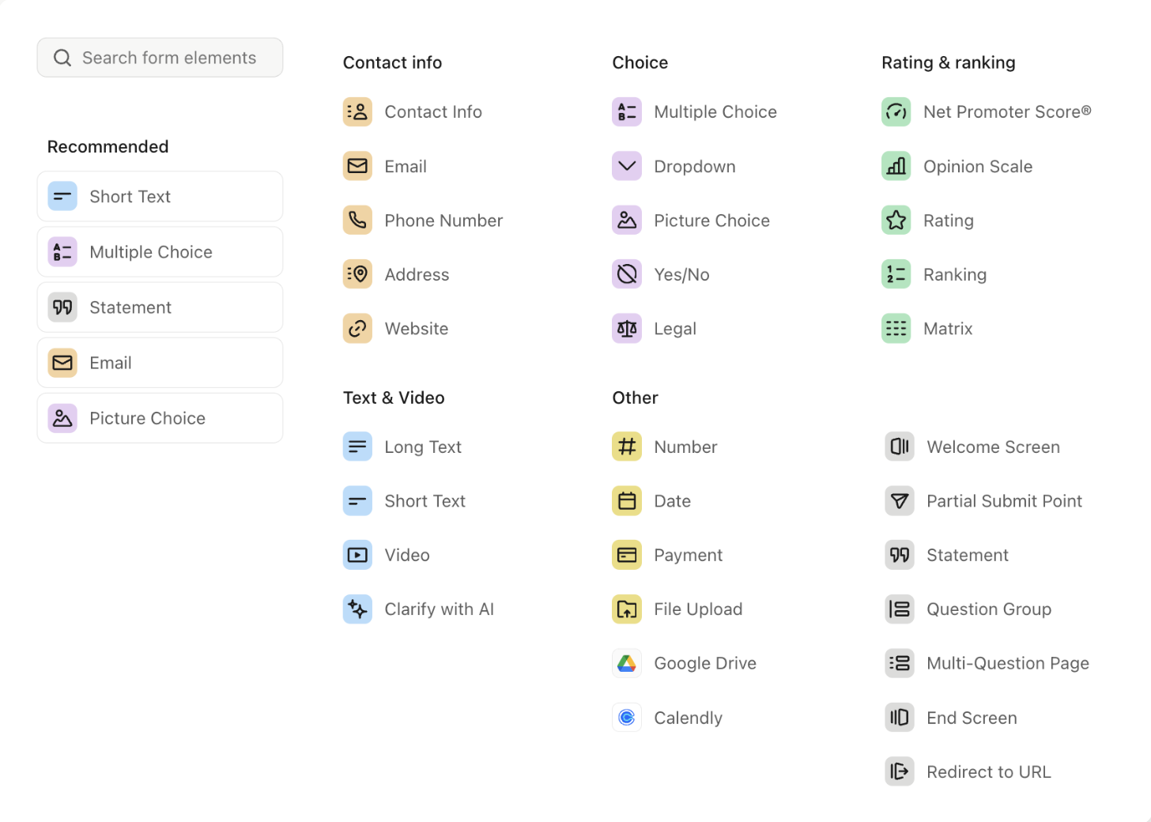Choose Statement from the Recommended list
Screen dimensions: 1151x822
[160, 307]
